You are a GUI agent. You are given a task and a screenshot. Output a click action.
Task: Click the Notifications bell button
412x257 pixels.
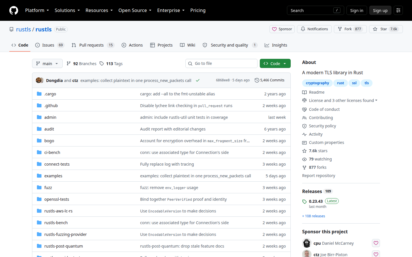point(314,29)
